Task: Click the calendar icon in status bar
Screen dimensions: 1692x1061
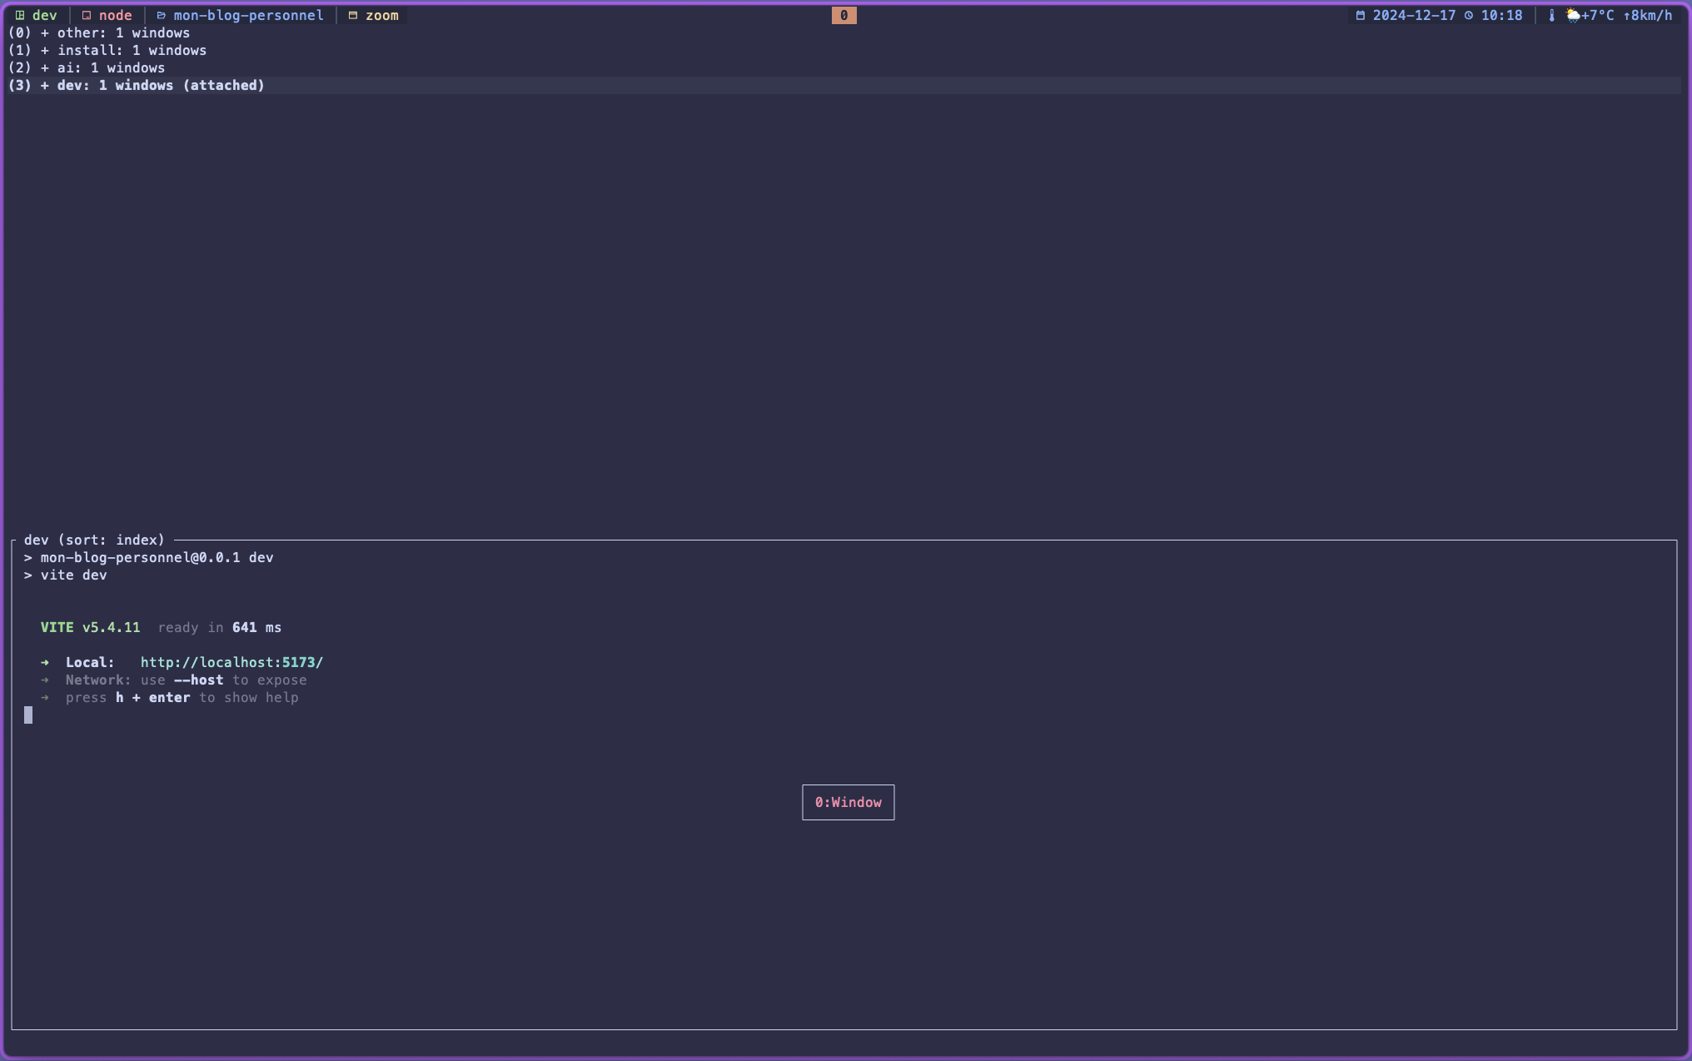Action: point(1361,15)
